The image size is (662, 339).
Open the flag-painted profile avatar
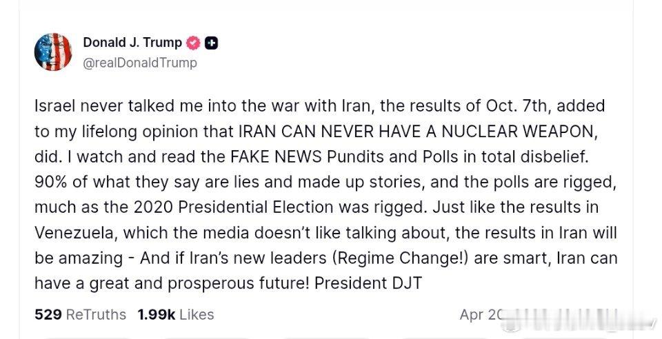pyautogui.click(x=53, y=52)
